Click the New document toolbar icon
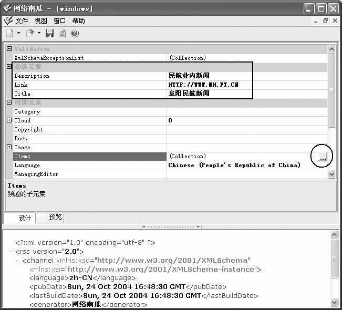342x310 pixels. pyautogui.click(x=10, y=33)
